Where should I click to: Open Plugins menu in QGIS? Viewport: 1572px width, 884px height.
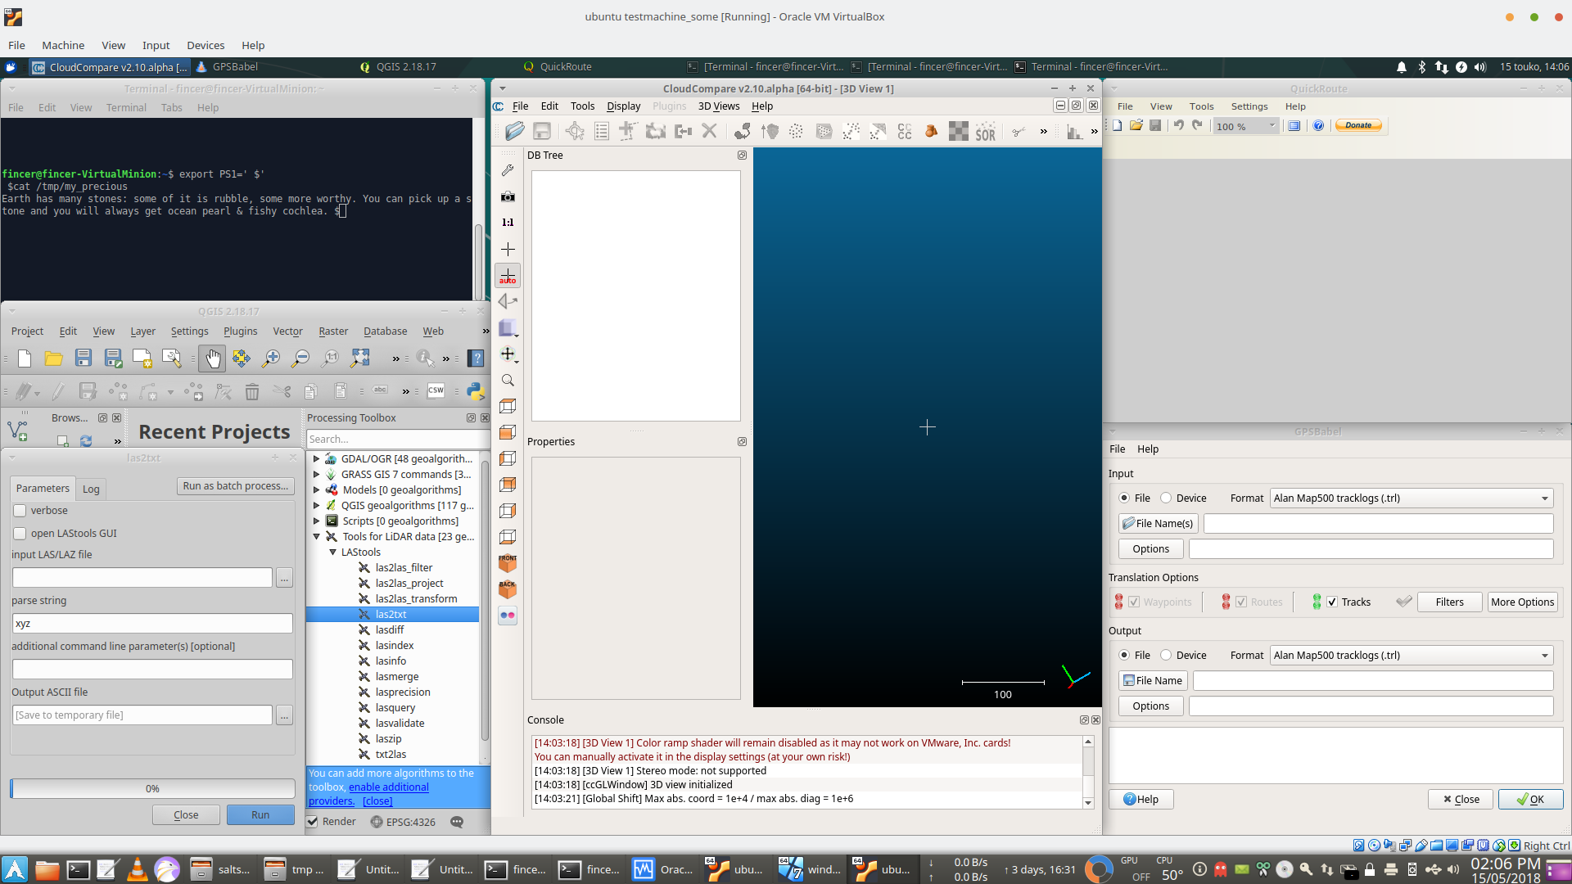pos(240,331)
